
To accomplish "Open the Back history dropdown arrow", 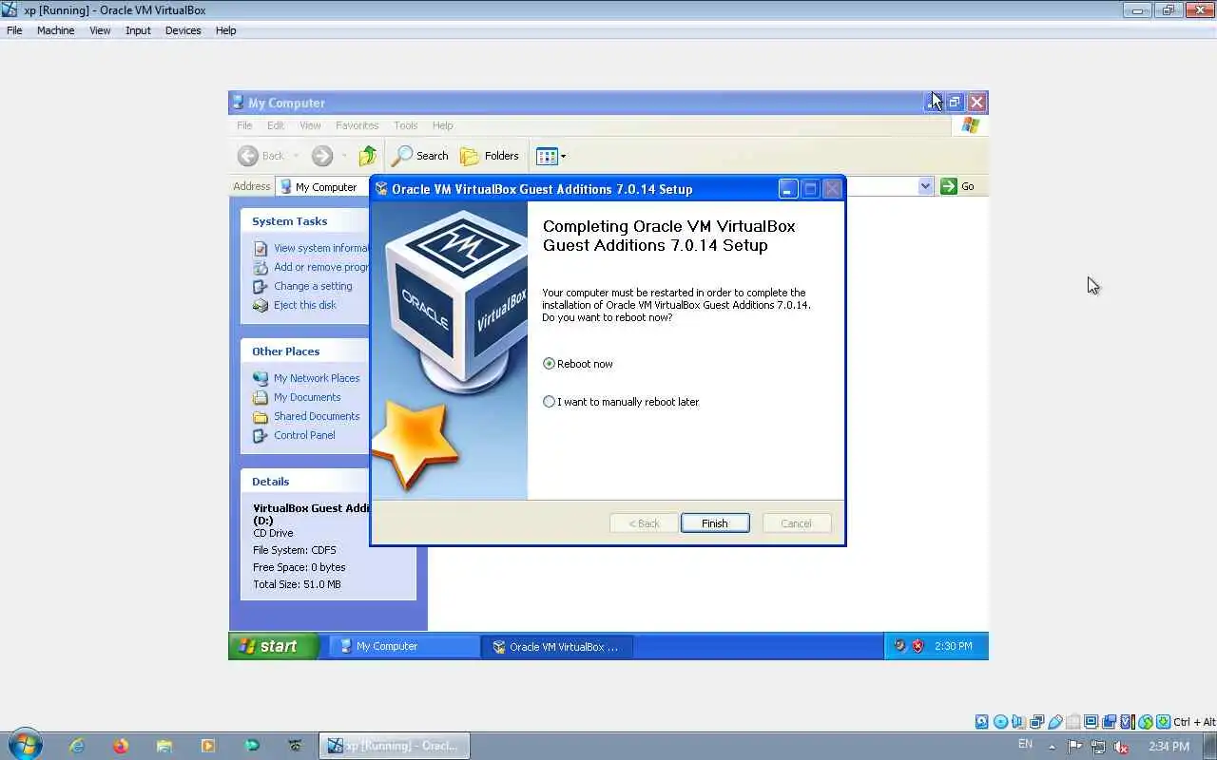I will pyautogui.click(x=297, y=156).
